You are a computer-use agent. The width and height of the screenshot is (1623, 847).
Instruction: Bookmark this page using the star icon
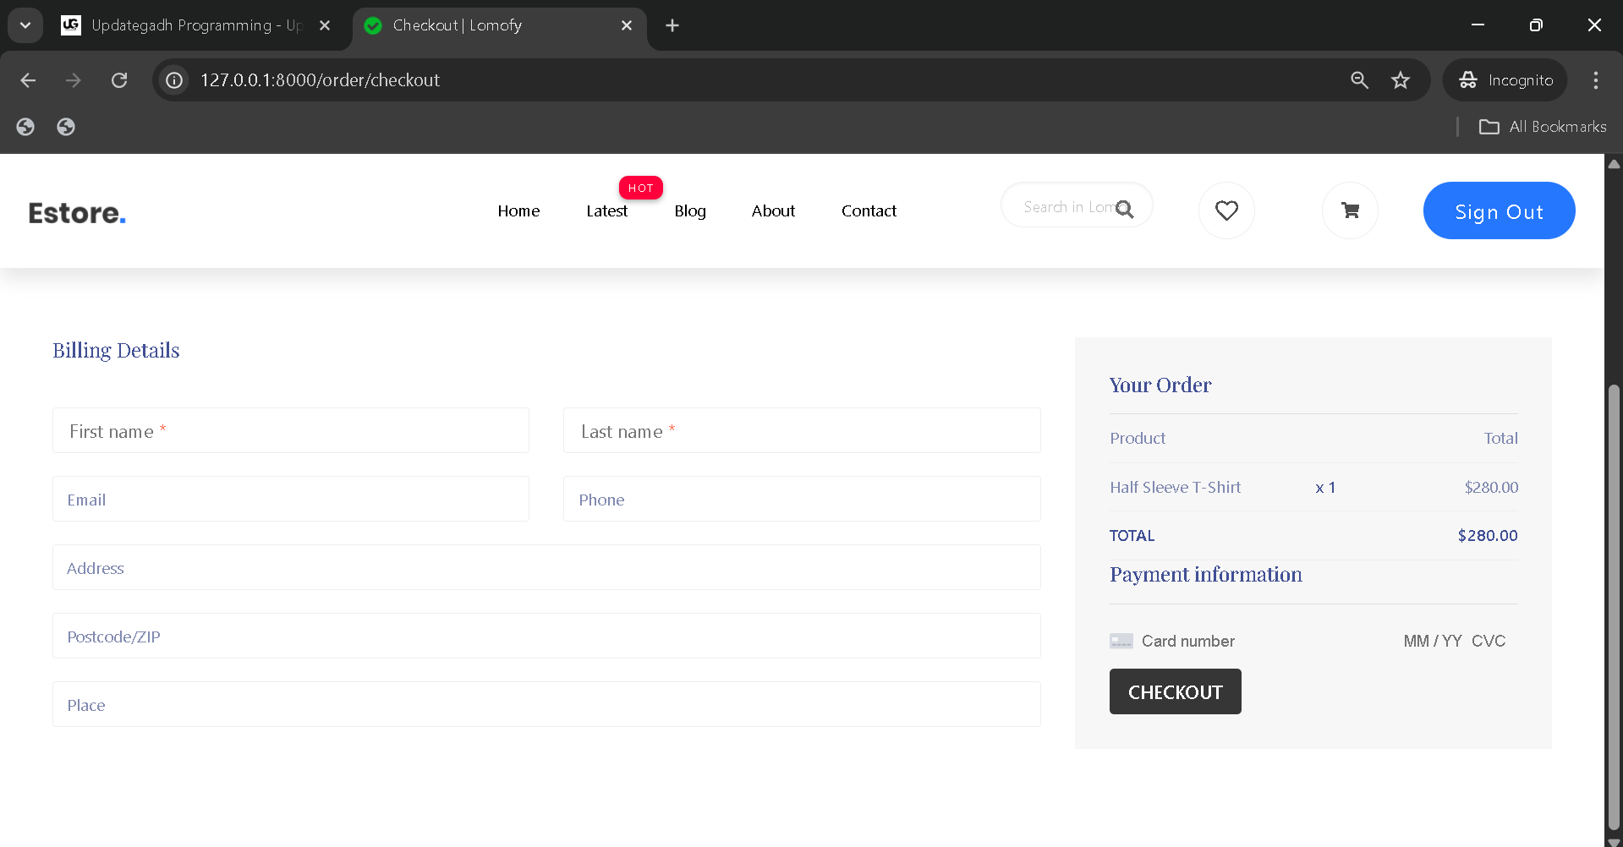pyautogui.click(x=1400, y=79)
